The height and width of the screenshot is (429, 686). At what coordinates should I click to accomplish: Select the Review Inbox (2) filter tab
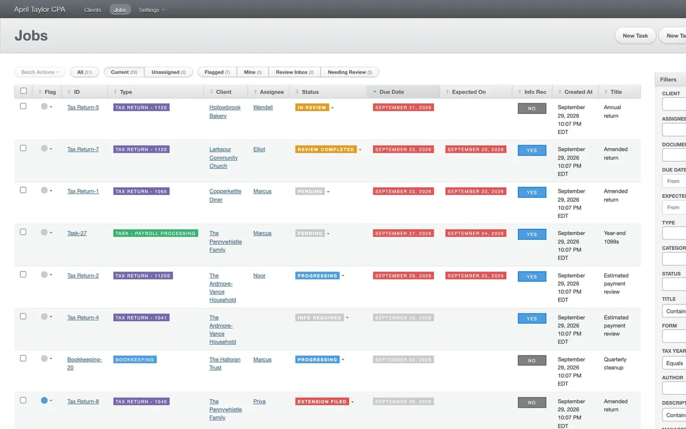(x=294, y=72)
